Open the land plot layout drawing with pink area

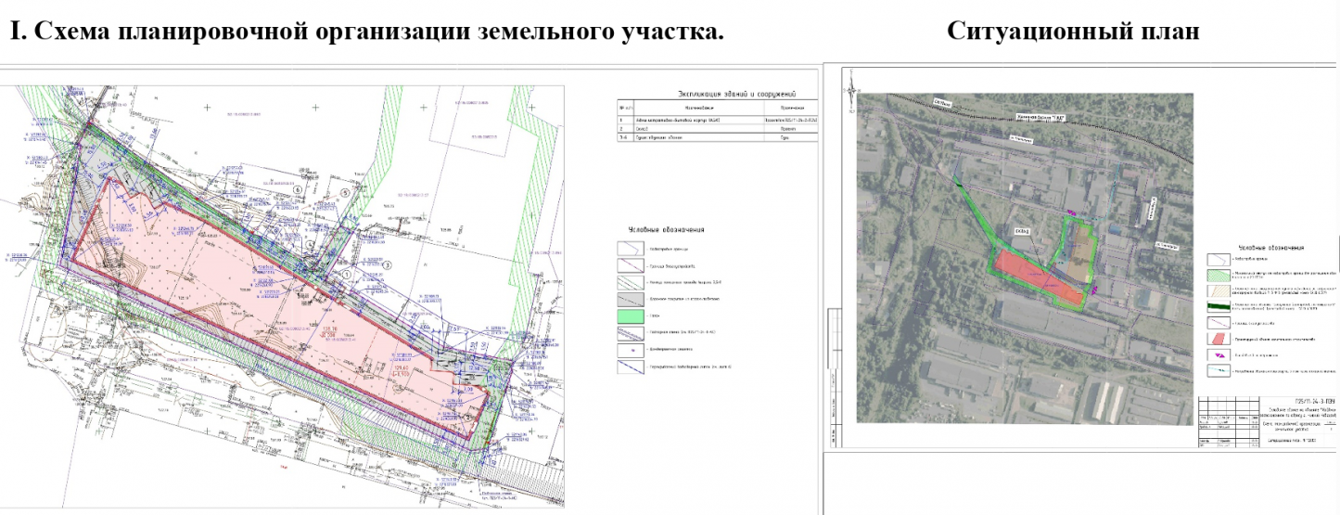tap(282, 295)
